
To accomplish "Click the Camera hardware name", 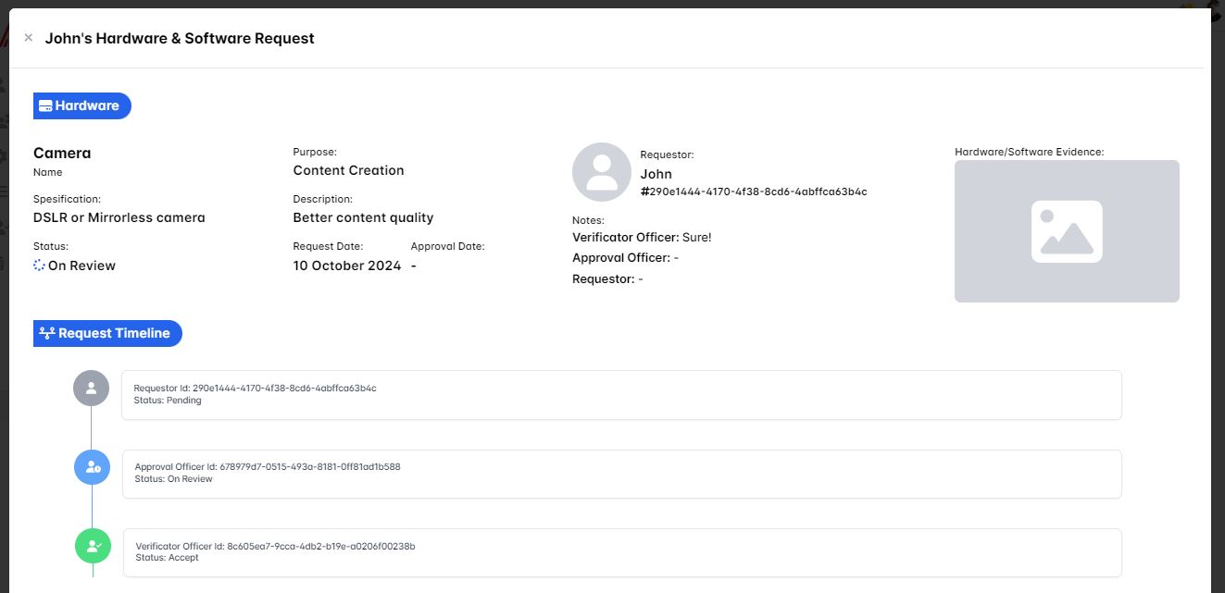I will 62,154.
